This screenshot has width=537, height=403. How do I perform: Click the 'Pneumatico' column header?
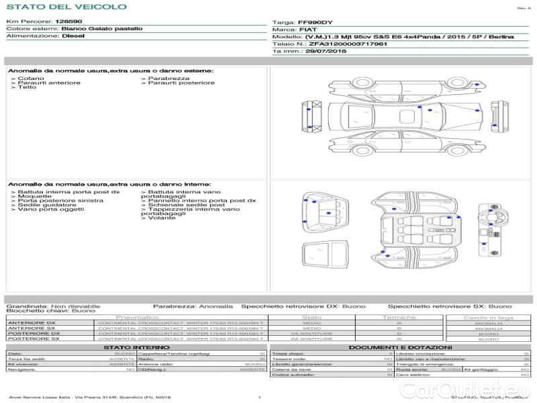point(138,318)
